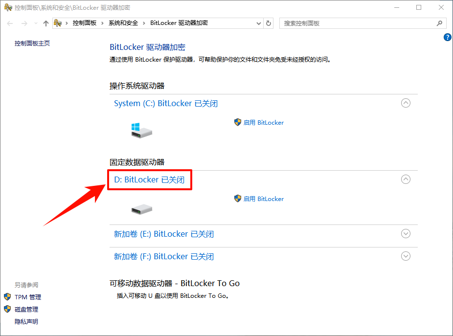Expand the 新加卷 (E:) drive section
The height and width of the screenshot is (336, 453).
[406, 234]
